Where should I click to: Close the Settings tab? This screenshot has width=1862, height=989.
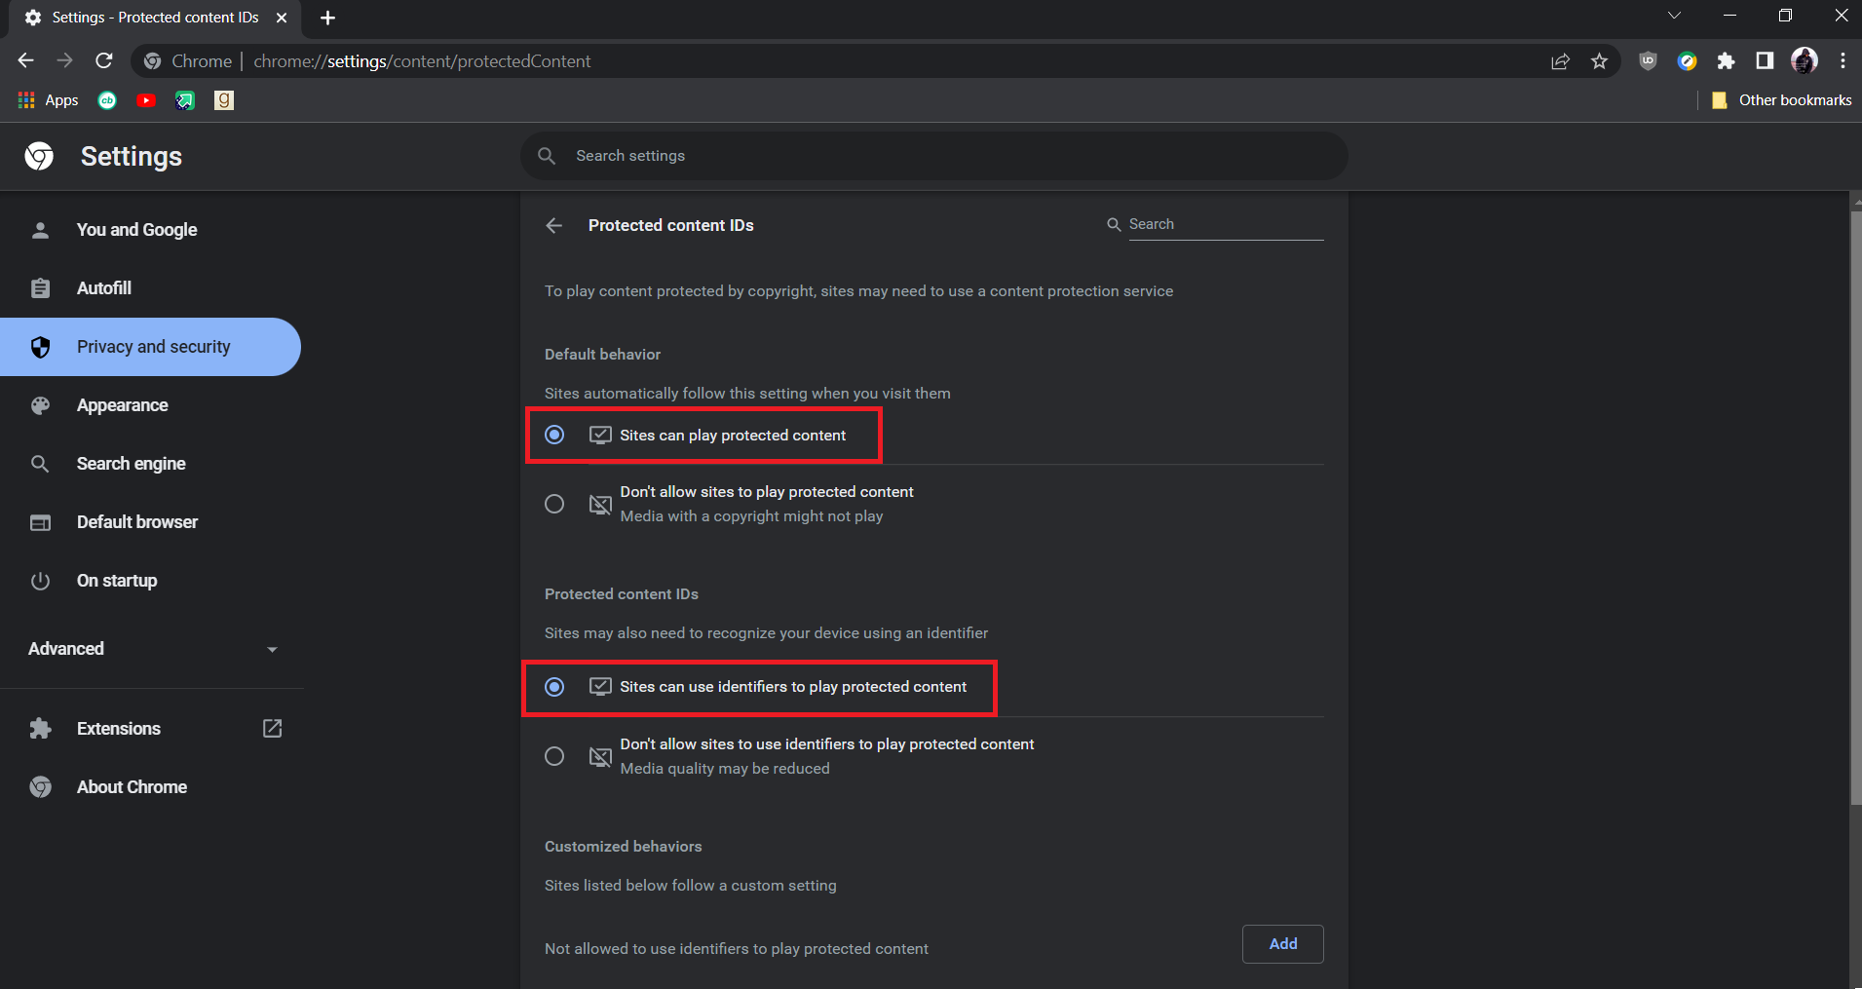point(282,18)
